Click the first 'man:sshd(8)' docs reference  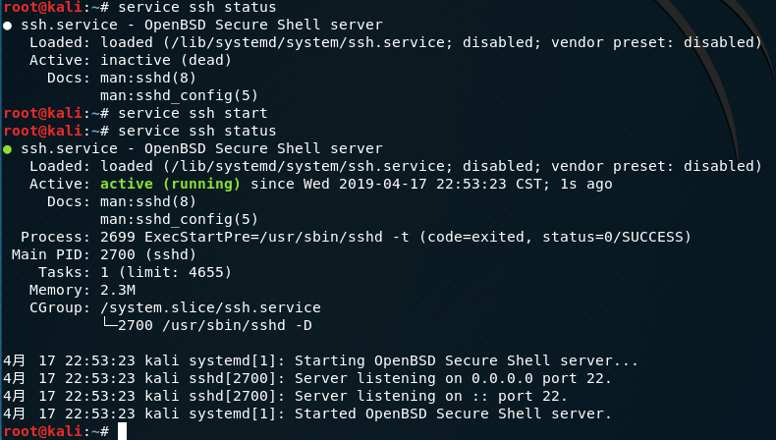click(148, 79)
